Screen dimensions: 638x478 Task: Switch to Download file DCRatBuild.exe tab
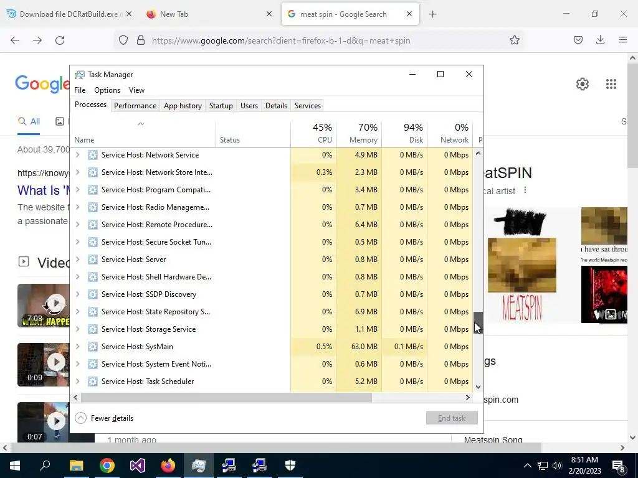[69, 14]
